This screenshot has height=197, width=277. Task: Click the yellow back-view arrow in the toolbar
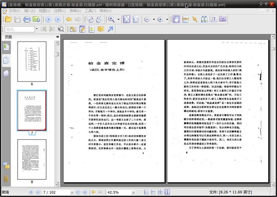(69, 19)
